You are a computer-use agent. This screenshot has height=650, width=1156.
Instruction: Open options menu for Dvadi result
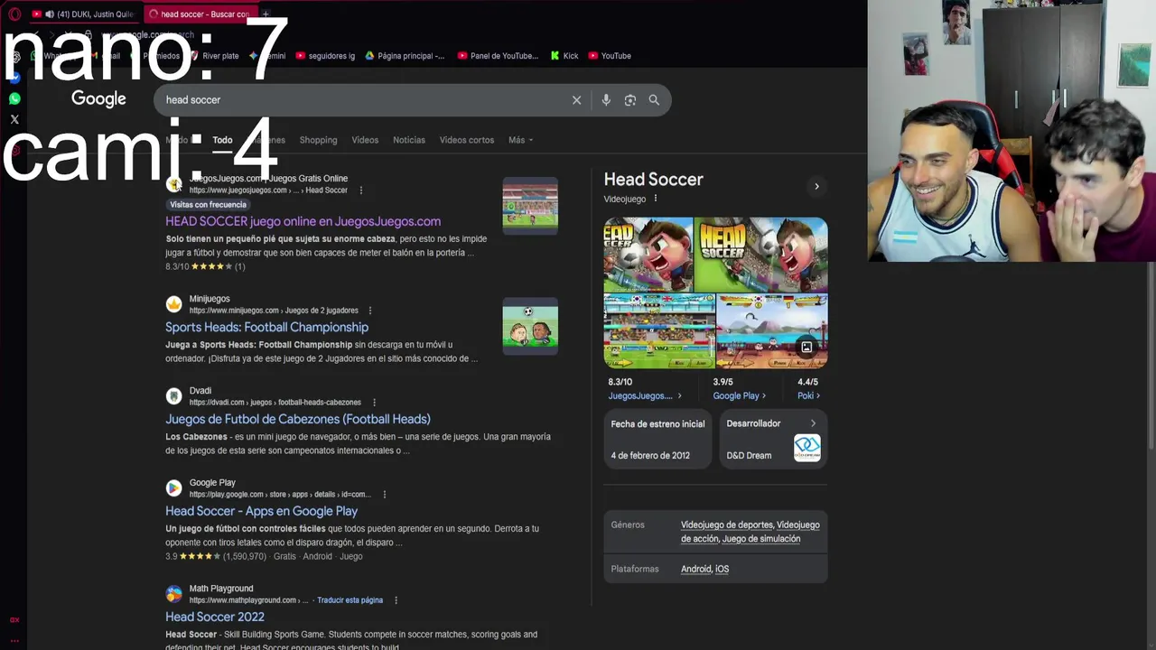pyautogui.click(x=374, y=403)
